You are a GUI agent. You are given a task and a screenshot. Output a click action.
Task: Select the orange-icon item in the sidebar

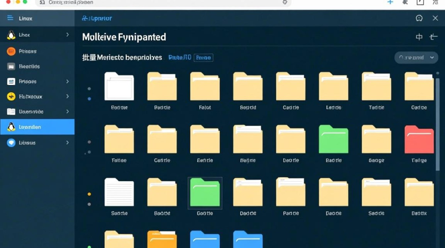27,51
